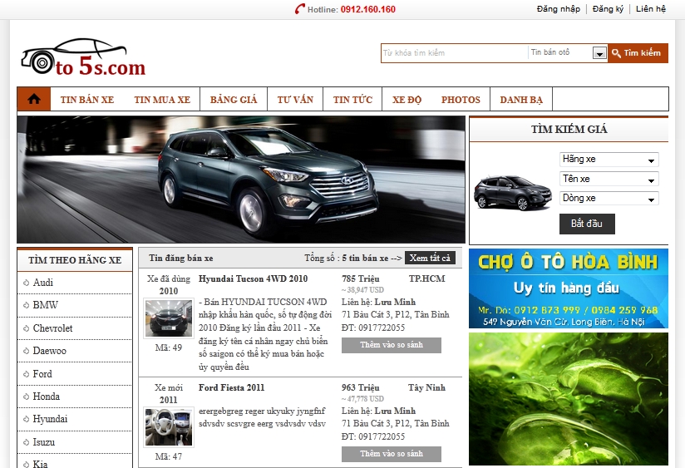Open the TIN MUA XE menu
This screenshot has height=468, width=685.
pyautogui.click(x=162, y=100)
